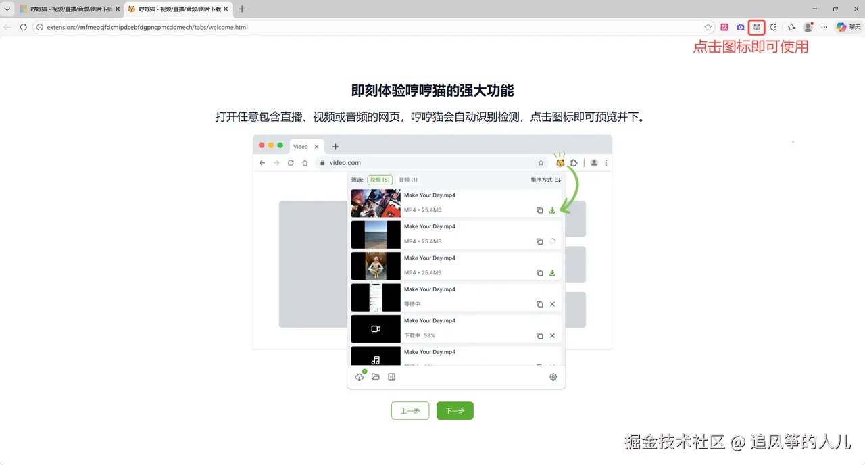Click the orange cat icon in demo browser
The height and width of the screenshot is (465, 865).
click(x=560, y=162)
